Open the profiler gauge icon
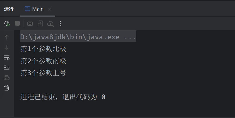This screenshot has height=118, width=235. (x=50, y=24)
